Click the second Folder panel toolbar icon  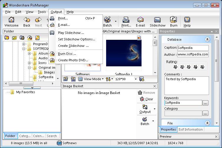[x=14, y=38]
